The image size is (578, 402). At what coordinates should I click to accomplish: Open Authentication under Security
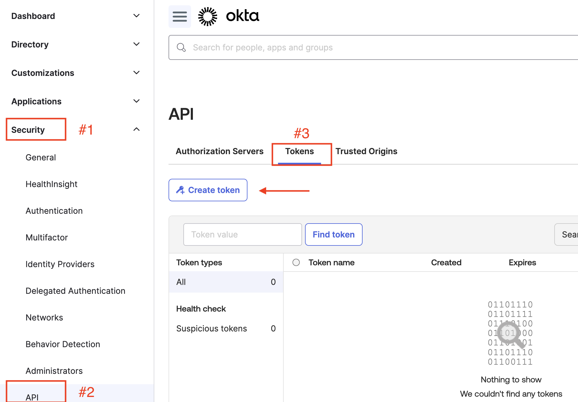54,211
